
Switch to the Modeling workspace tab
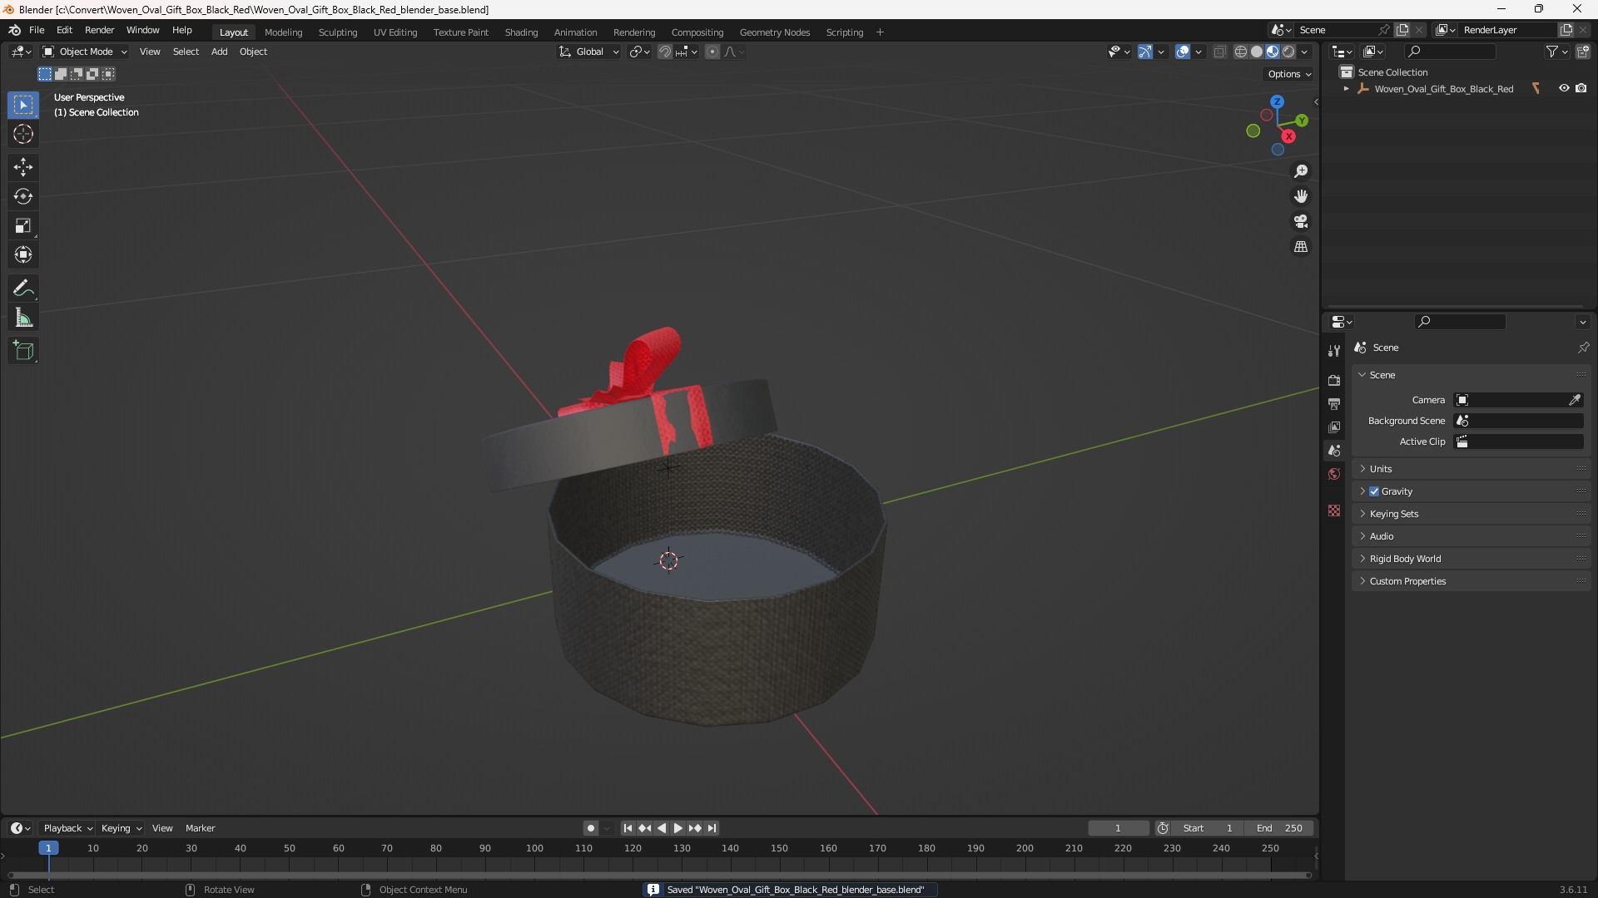point(283,32)
